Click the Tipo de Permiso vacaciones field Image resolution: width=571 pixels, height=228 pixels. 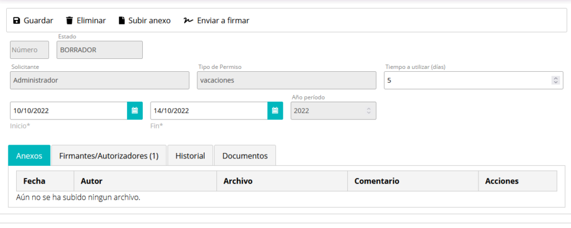pos(287,80)
